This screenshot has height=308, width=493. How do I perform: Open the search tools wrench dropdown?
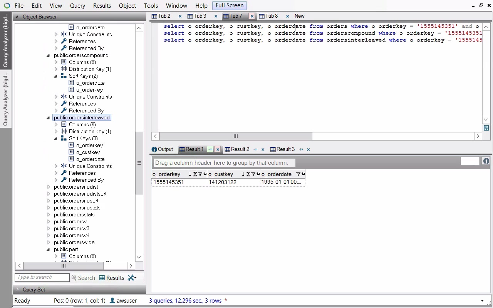[x=132, y=278]
